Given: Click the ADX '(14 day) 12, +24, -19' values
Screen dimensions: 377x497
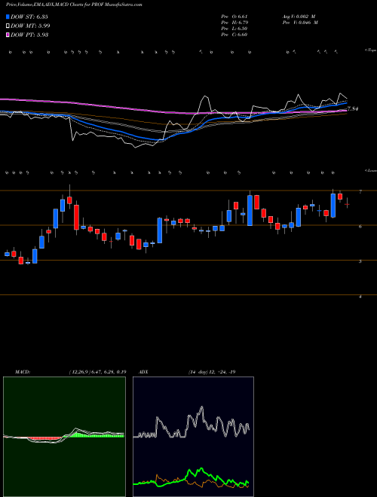Looking at the screenshot, I should [x=212, y=371].
